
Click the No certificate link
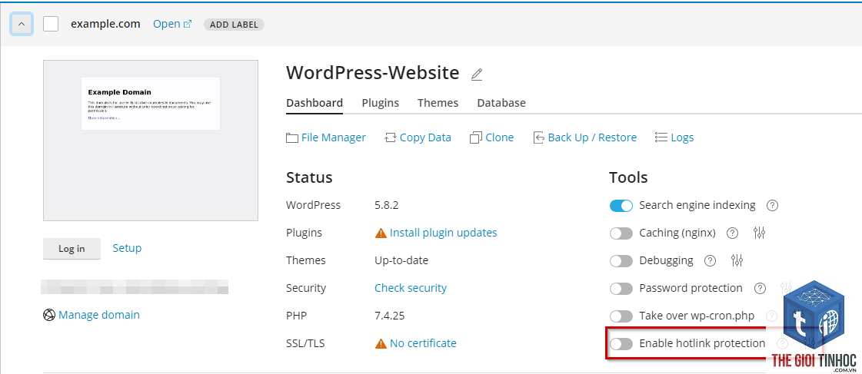(x=423, y=343)
